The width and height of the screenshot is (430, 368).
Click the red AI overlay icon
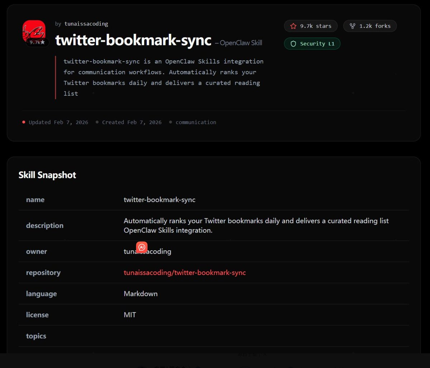[x=142, y=247]
